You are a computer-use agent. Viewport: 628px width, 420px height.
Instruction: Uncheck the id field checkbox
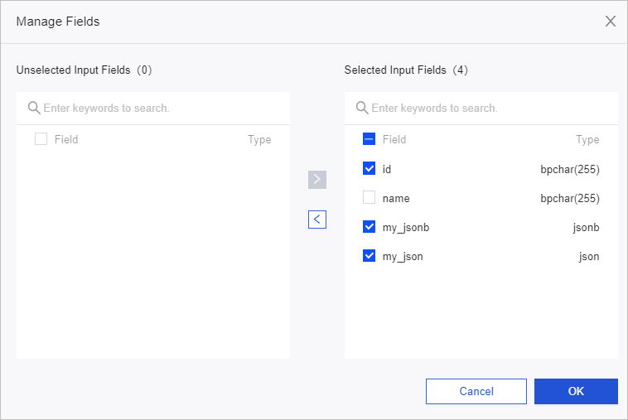[x=370, y=169]
